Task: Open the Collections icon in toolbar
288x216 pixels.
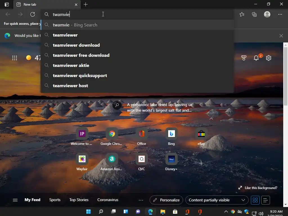Action: click(x=254, y=14)
